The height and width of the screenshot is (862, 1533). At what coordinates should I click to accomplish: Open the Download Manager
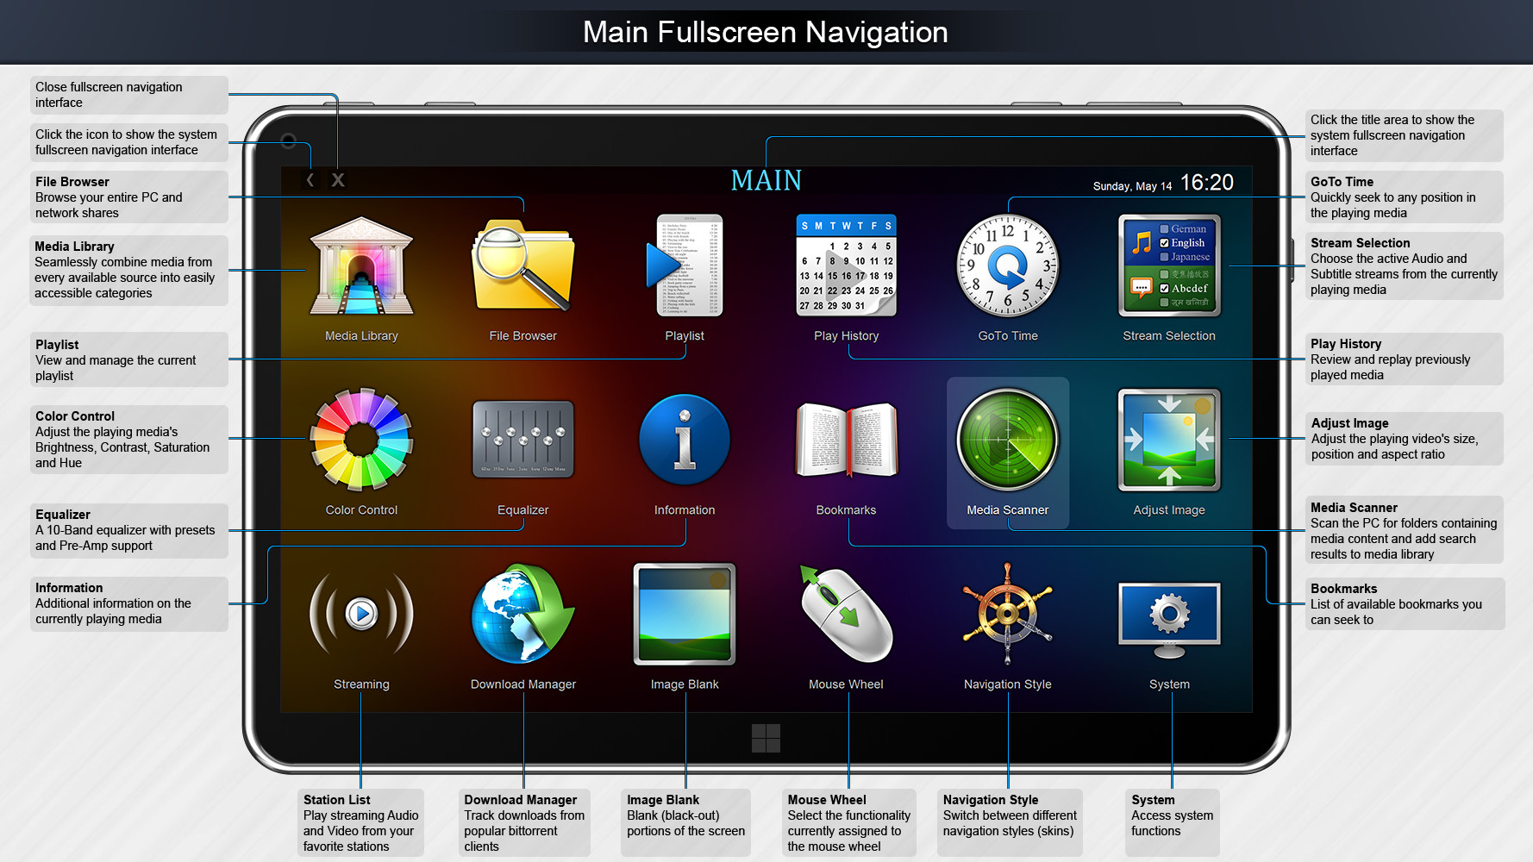point(522,615)
